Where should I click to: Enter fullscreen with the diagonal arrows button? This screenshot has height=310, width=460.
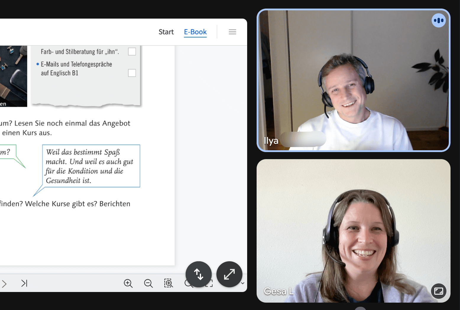229,274
